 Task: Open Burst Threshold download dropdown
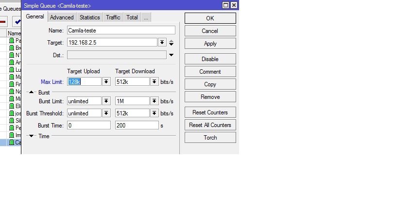tap(154, 113)
